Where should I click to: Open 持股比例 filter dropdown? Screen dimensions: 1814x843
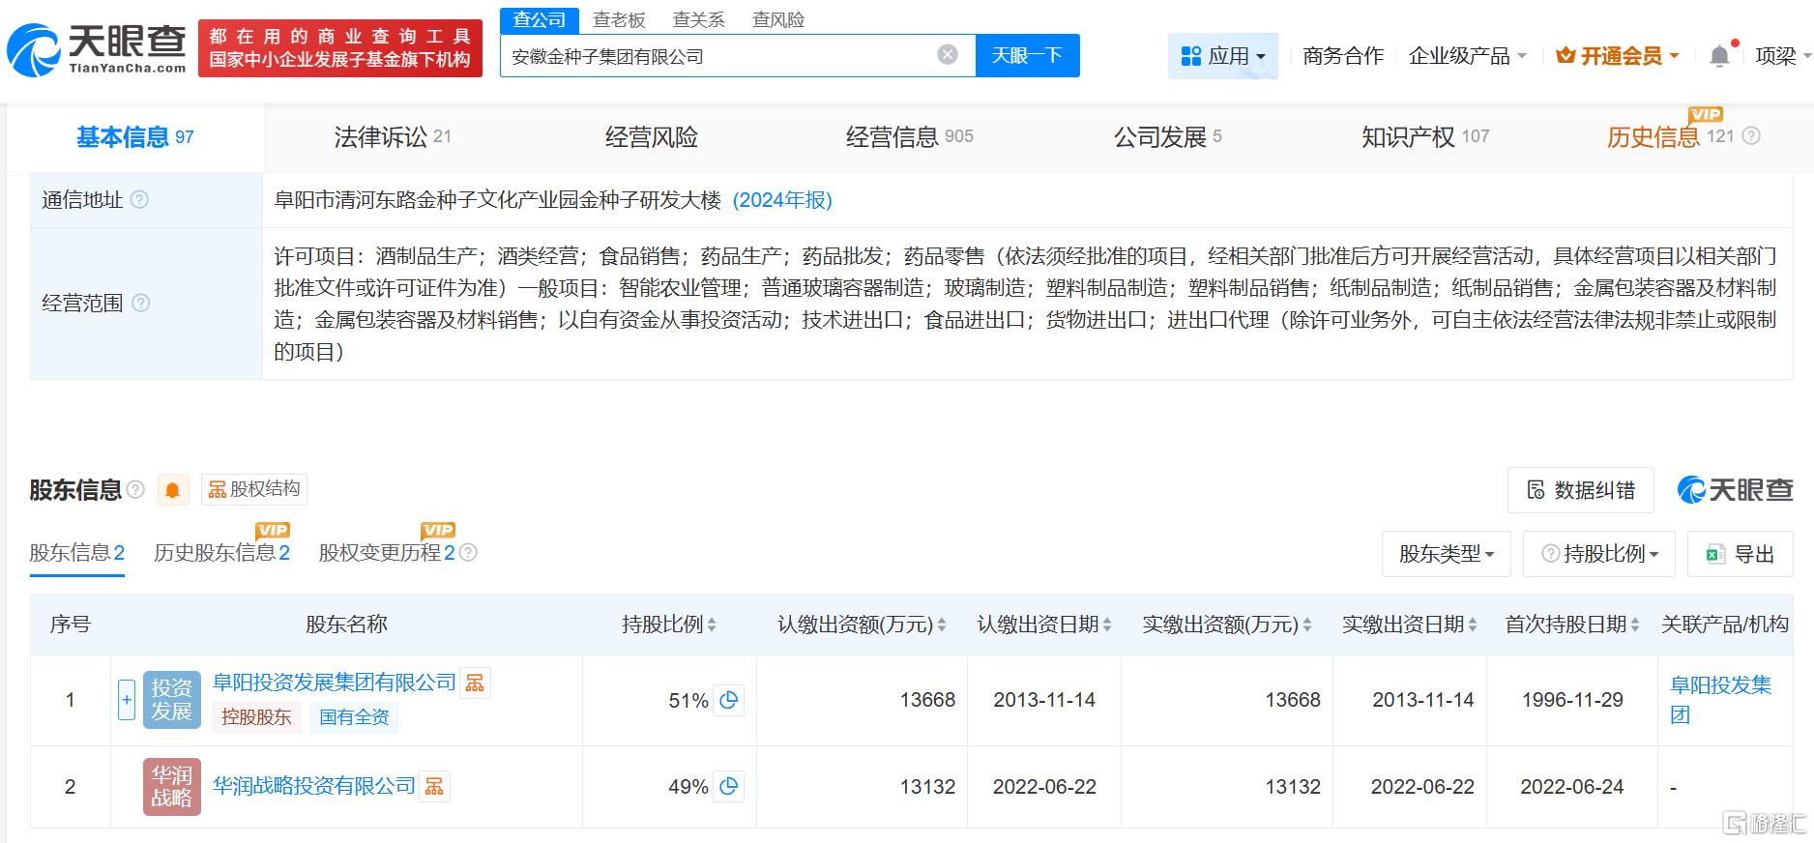(1599, 554)
